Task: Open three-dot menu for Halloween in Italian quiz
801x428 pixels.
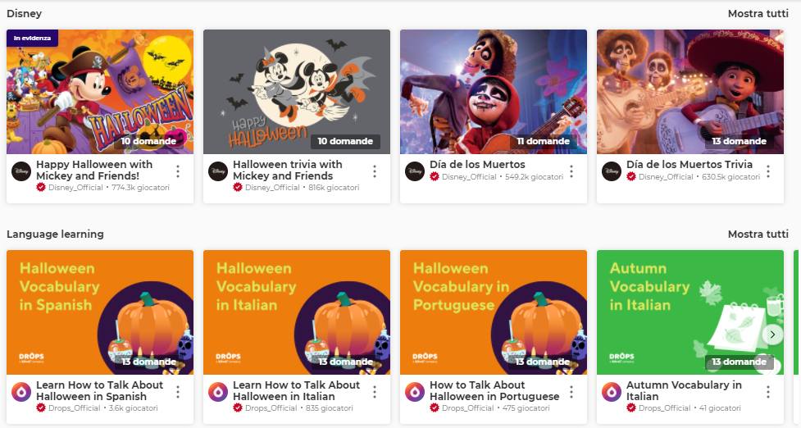Action: click(x=375, y=392)
